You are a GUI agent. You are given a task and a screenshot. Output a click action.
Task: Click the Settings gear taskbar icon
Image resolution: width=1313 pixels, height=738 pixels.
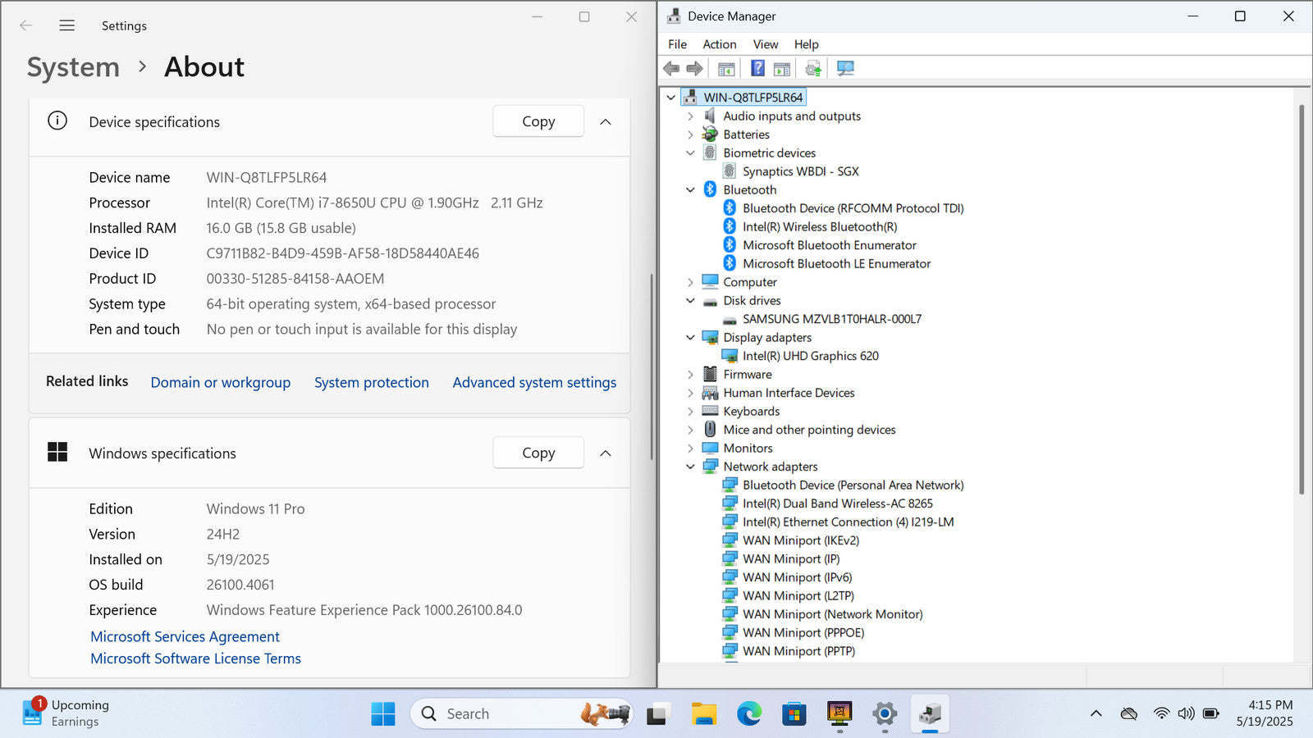click(884, 714)
